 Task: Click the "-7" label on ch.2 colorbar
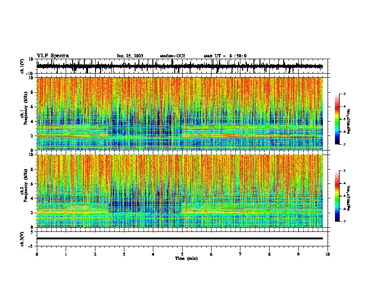pyautogui.click(x=344, y=221)
